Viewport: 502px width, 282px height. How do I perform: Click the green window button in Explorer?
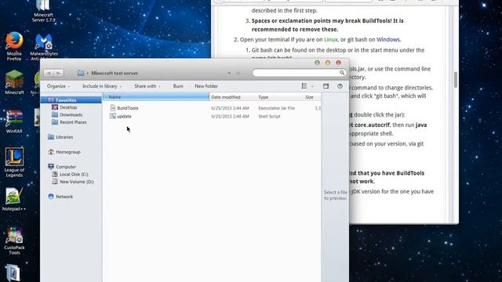tap(317, 63)
